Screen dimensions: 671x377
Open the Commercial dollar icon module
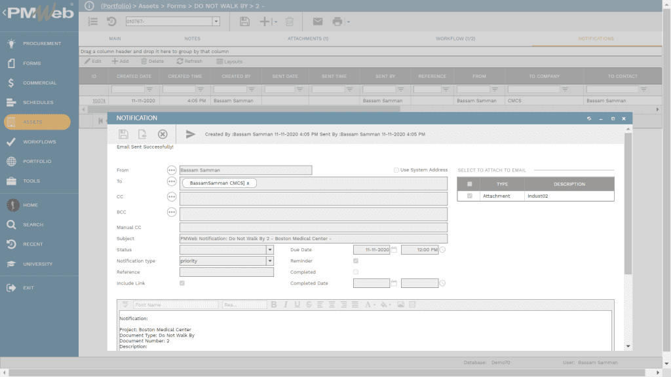(32, 82)
